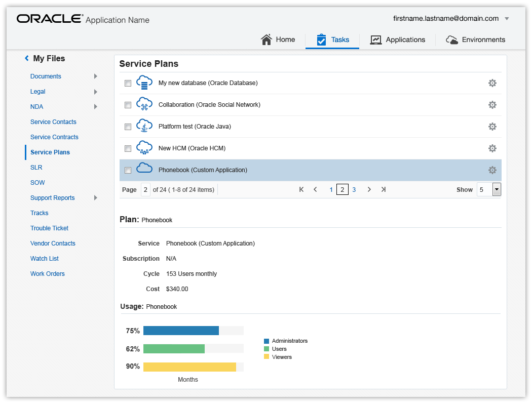
Task: Click the Viewers legend color swatch
Action: click(x=267, y=356)
